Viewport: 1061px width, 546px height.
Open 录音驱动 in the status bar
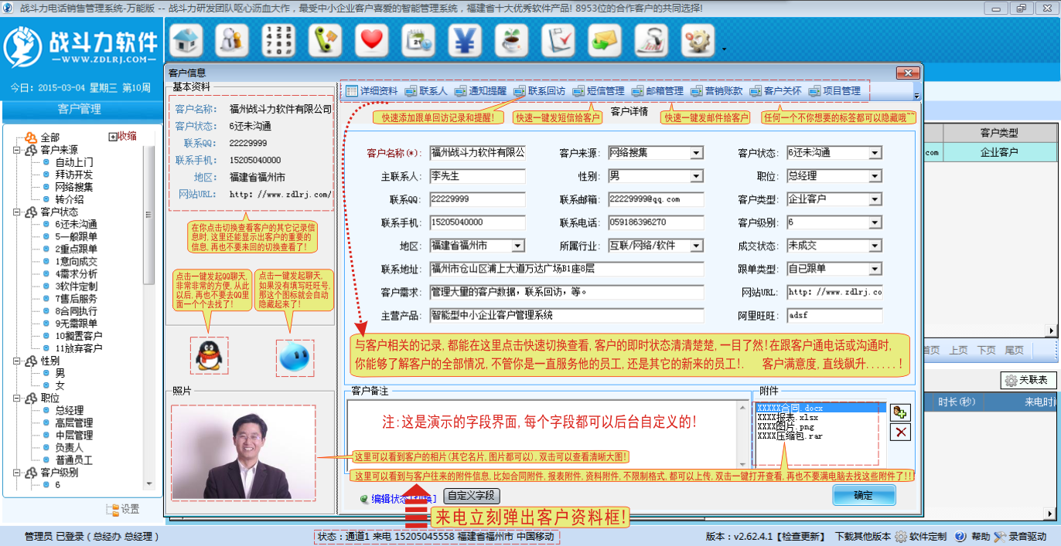pyautogui.click(x=1021, y=537)
